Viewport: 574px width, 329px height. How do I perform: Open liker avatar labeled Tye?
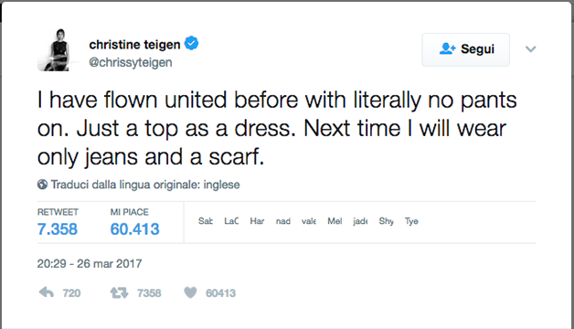pos(411,221)
